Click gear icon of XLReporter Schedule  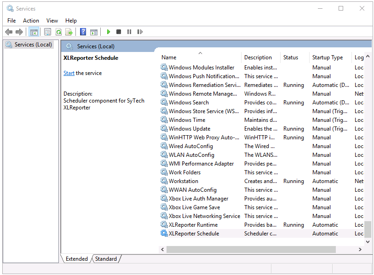tap(164, 233)
